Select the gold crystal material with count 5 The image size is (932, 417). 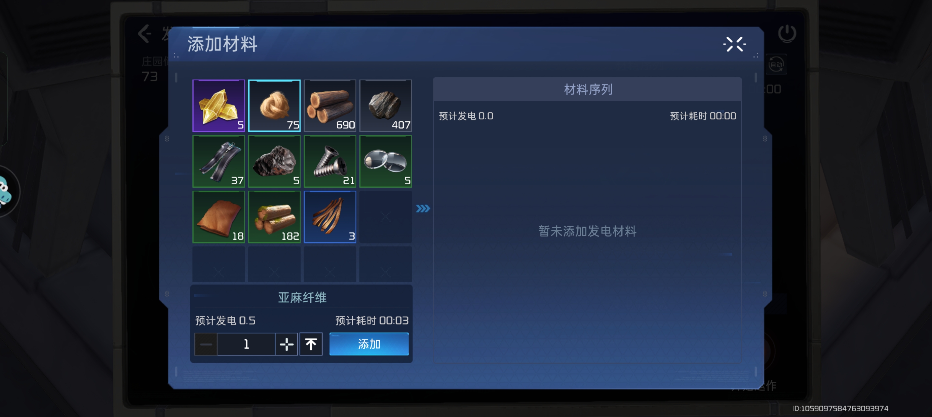(x=219, y=105)
